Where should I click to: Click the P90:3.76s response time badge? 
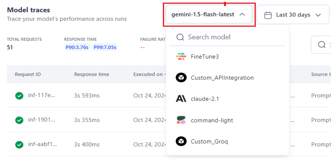point(77,47)
